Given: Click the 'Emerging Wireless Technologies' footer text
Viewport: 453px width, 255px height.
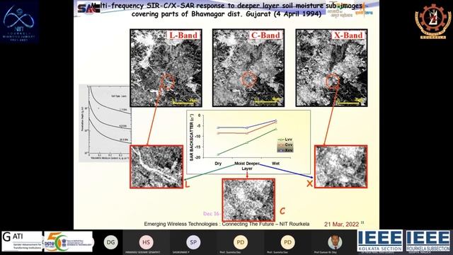Looking at the screenshot, I should 226,224.
